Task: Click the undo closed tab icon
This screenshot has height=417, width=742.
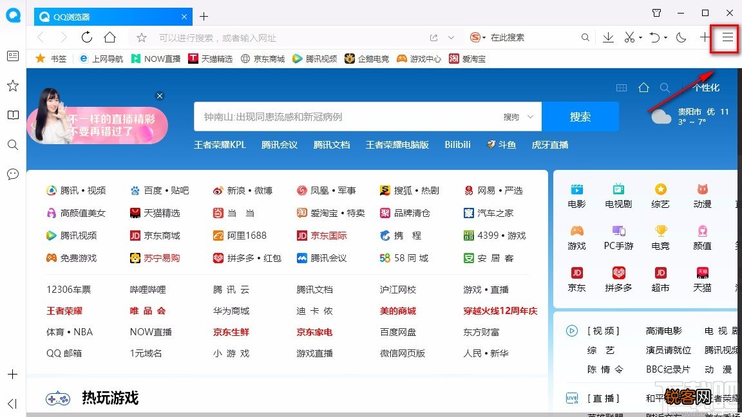Action: coord(655,37)
